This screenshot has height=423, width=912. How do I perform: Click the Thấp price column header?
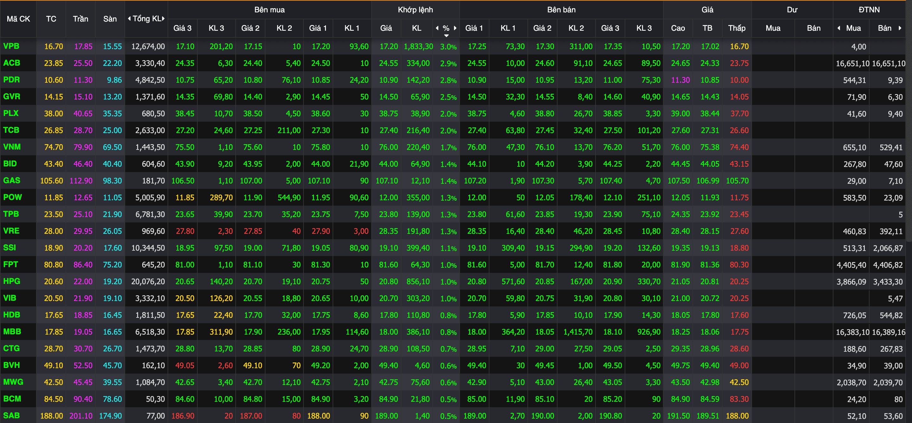(737, 28)
